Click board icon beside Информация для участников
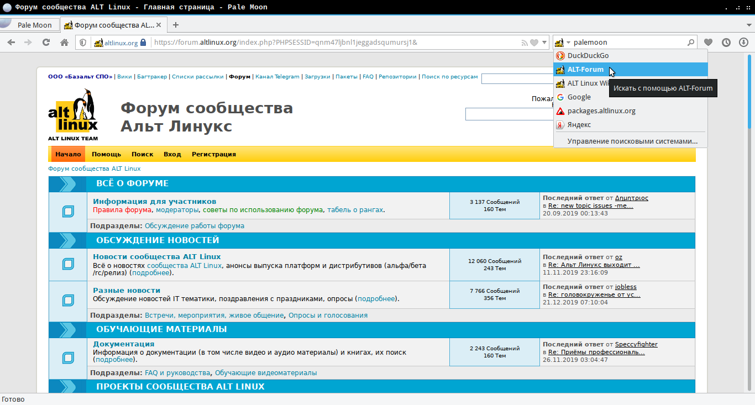This screenshot has width=755, height=405. tap(68, 211)
